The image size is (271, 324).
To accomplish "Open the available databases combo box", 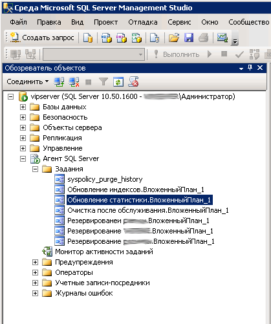I will tap(94, 54).
